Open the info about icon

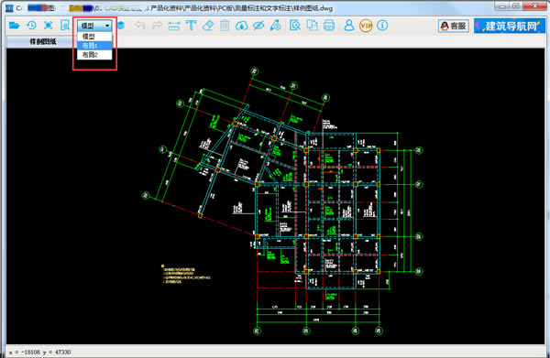382,26
